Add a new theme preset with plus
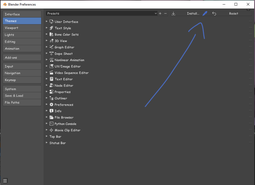Viewport: 255px width, 185px height. (160, 14)
